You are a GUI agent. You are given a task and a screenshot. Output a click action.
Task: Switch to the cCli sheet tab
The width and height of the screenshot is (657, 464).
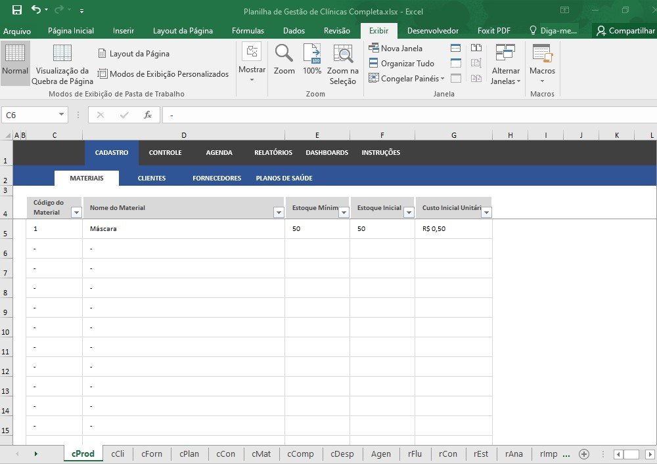pos(118,453)
